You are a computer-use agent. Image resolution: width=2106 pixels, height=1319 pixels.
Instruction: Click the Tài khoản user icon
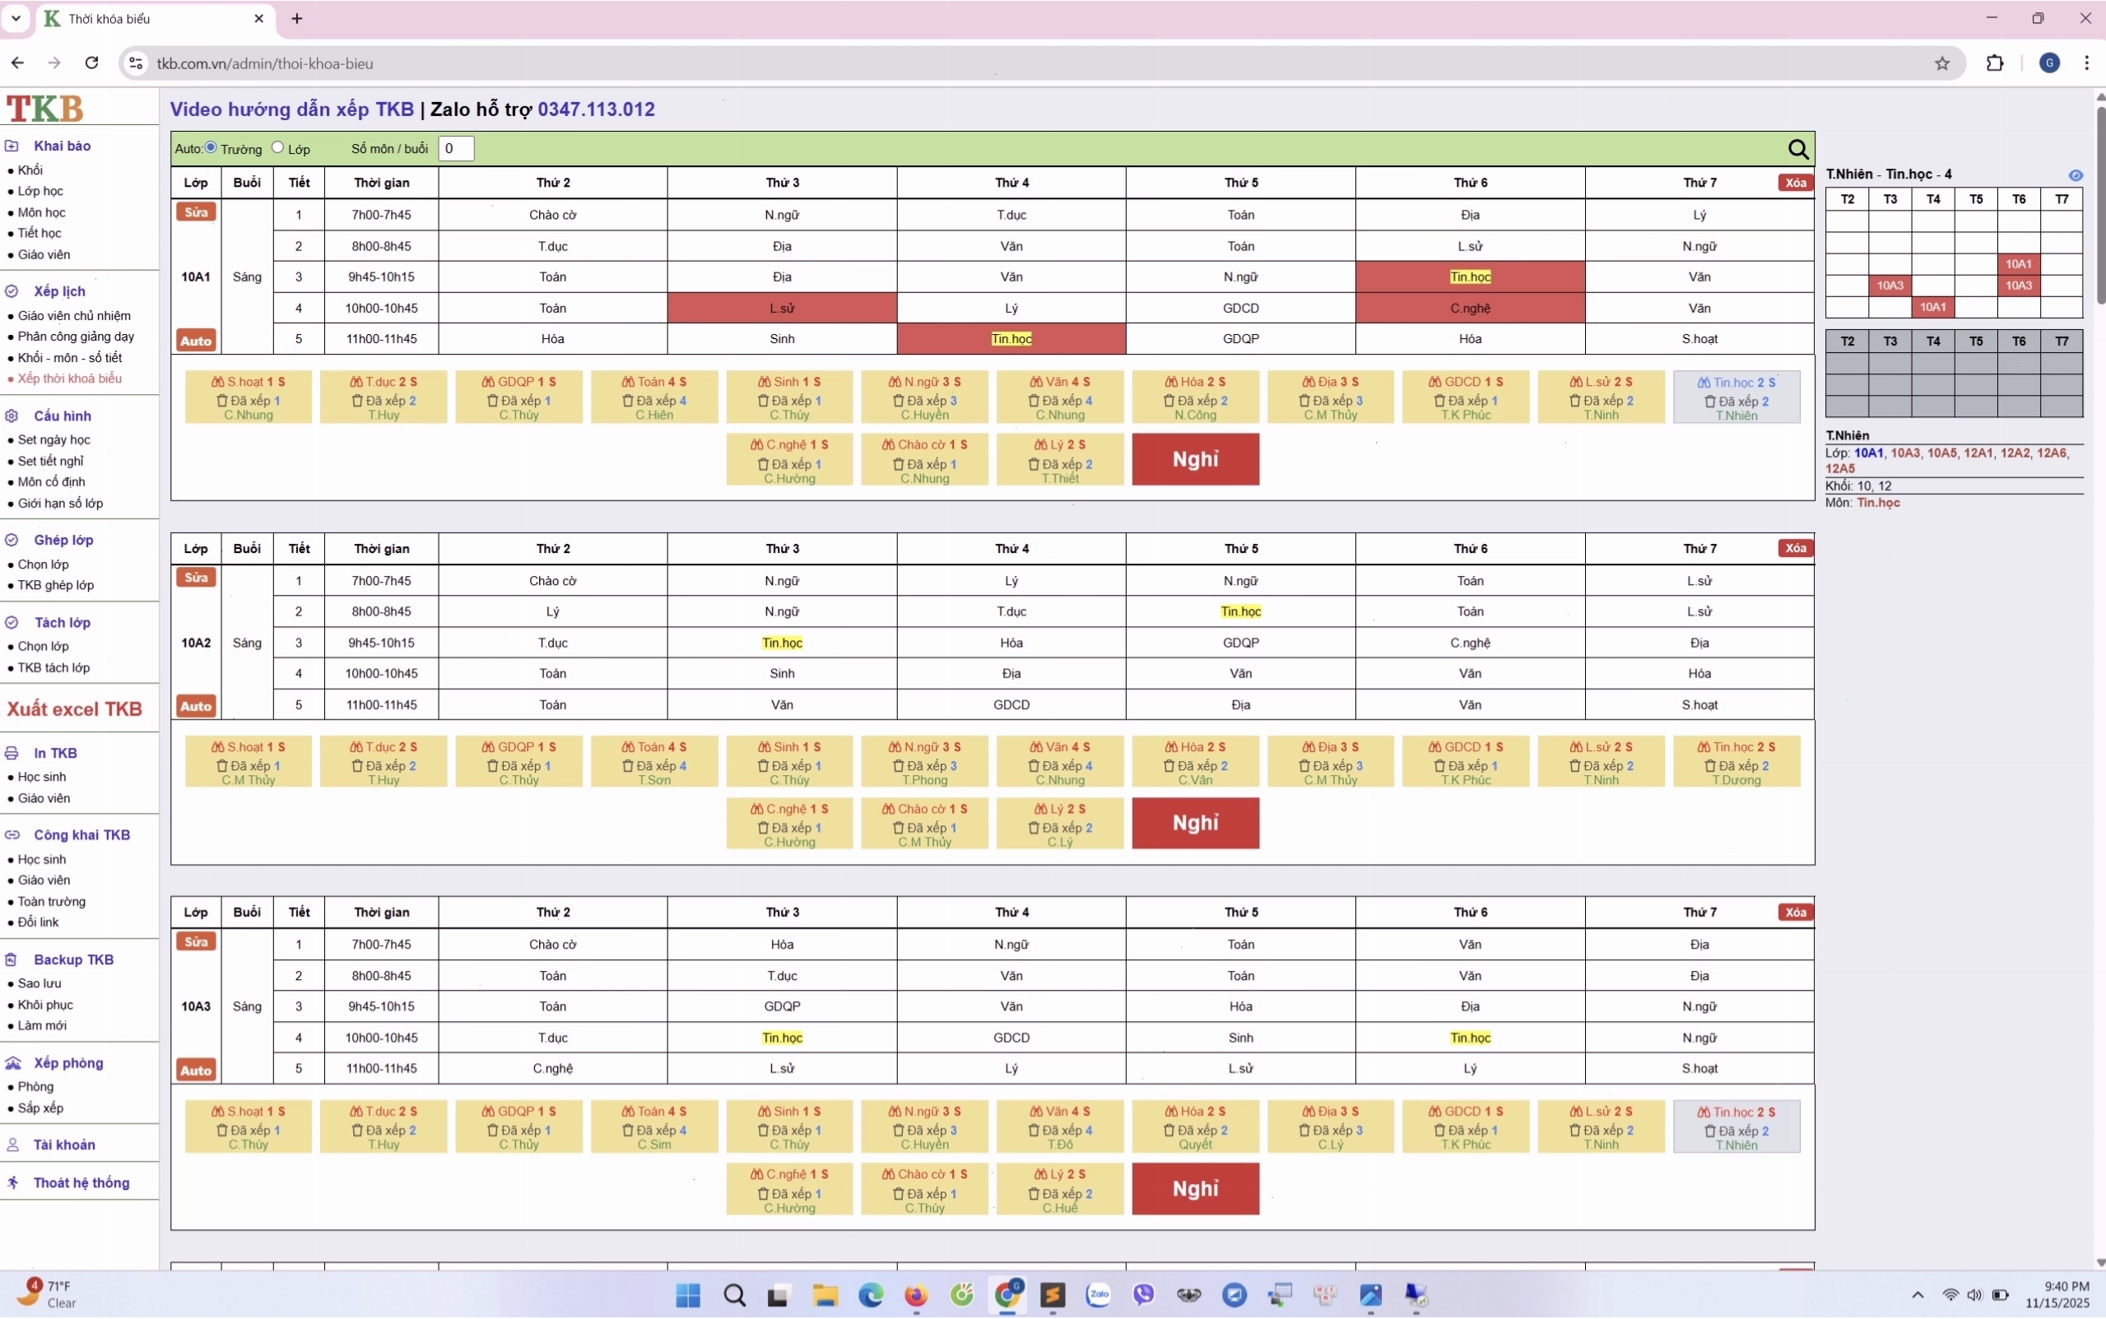click(12, 1145)
